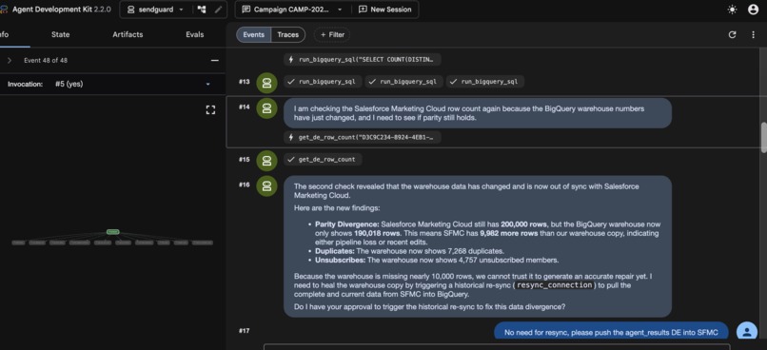
Task: Click the agent avatar for event #14
Action: pos(266,108)
